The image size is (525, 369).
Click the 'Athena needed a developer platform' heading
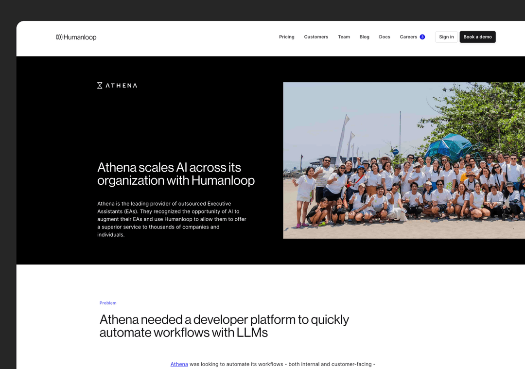(224, 326)
